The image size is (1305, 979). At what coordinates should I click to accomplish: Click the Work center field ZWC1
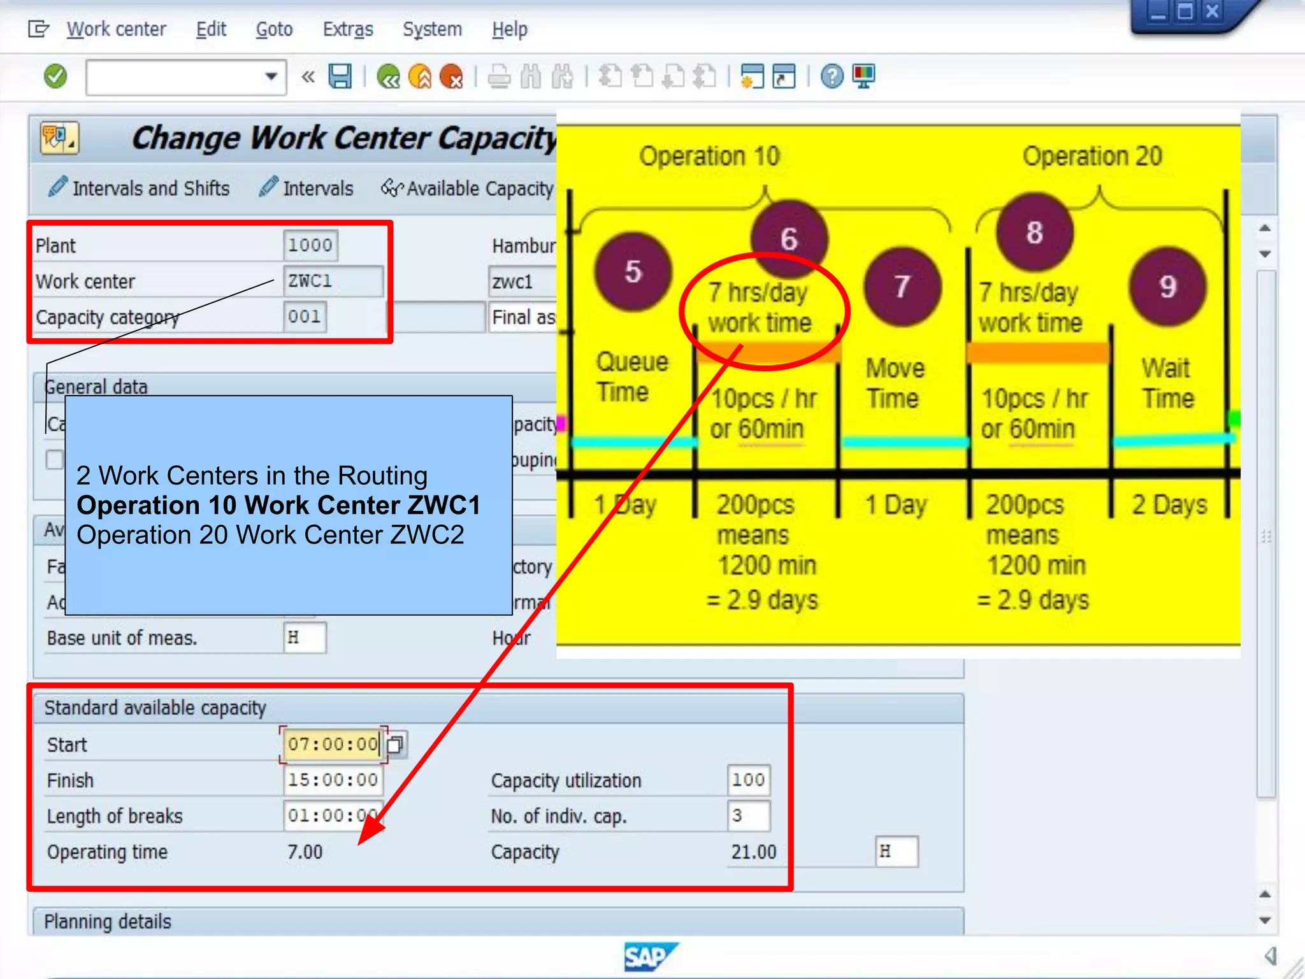pos(333,281)
